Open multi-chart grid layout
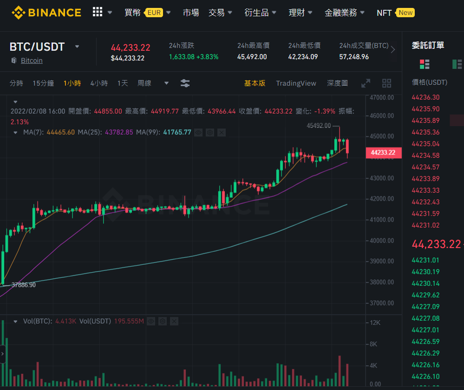 pos(387,83)
